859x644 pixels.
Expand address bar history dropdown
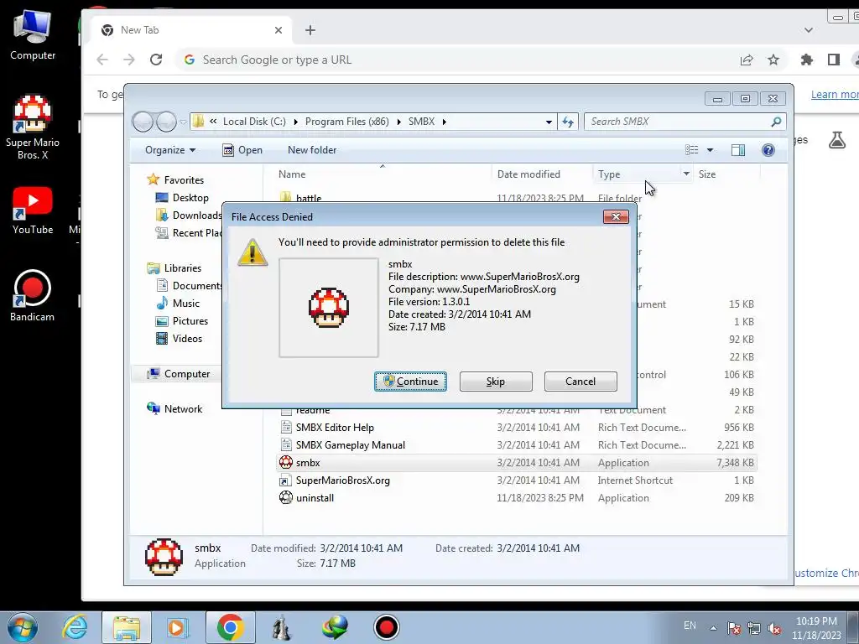(x=549, y=122)
